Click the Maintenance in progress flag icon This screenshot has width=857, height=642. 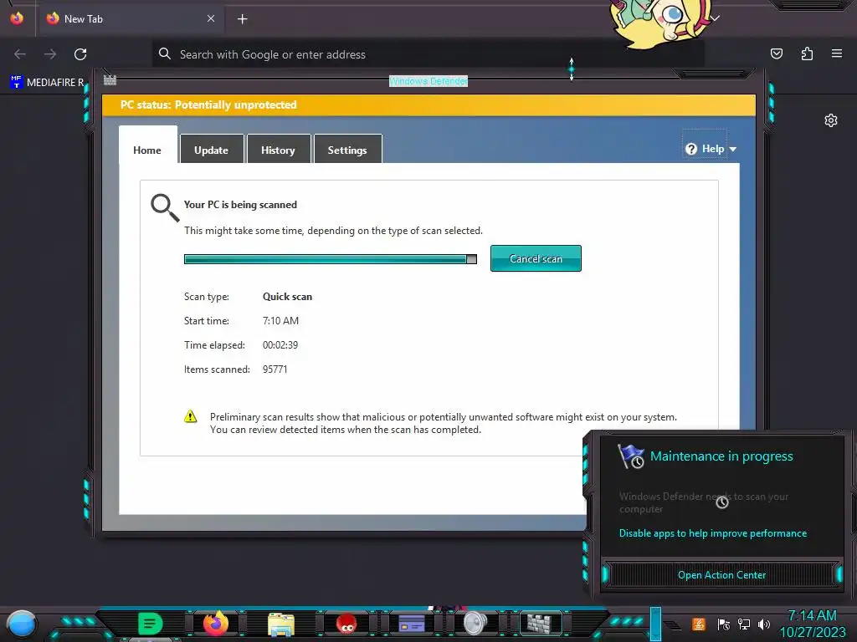click(631, 456)
